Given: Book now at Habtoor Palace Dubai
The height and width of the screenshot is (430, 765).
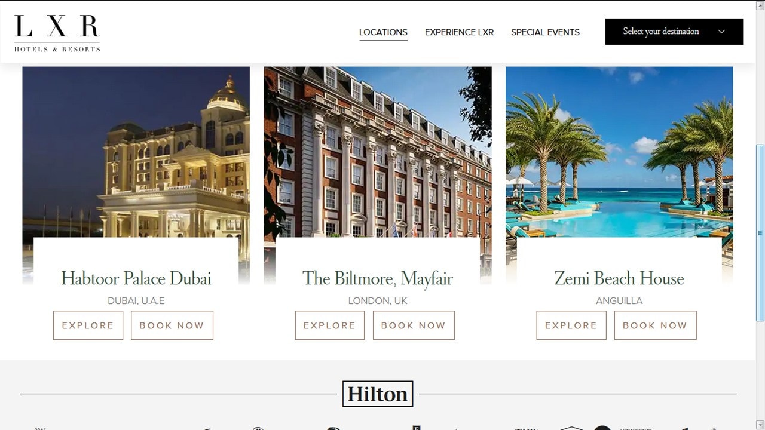Looking at the screenshot, I should pyautogui.click(x=172, y=325).
